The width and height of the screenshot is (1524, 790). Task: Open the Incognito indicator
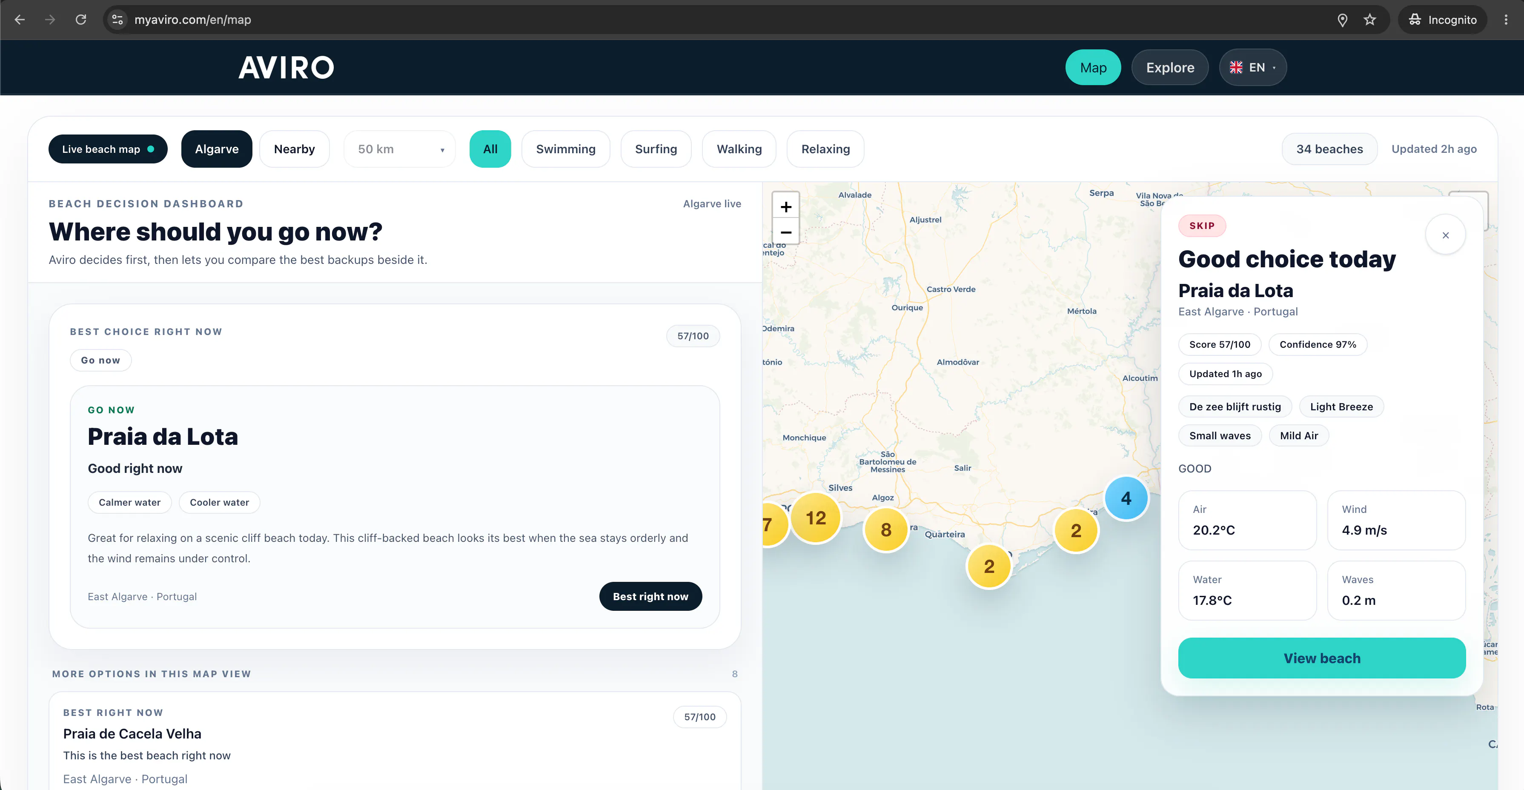click(x=1442, y=20)
